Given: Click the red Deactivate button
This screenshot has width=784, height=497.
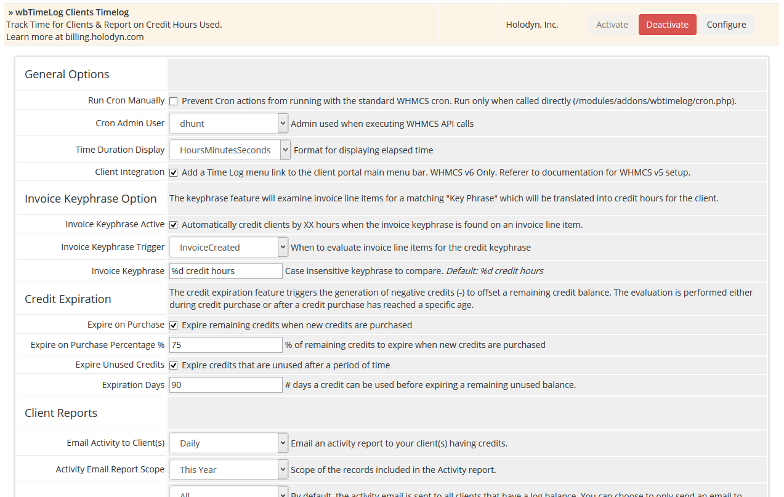Looking at the screenshot, I should pos(667,25).
